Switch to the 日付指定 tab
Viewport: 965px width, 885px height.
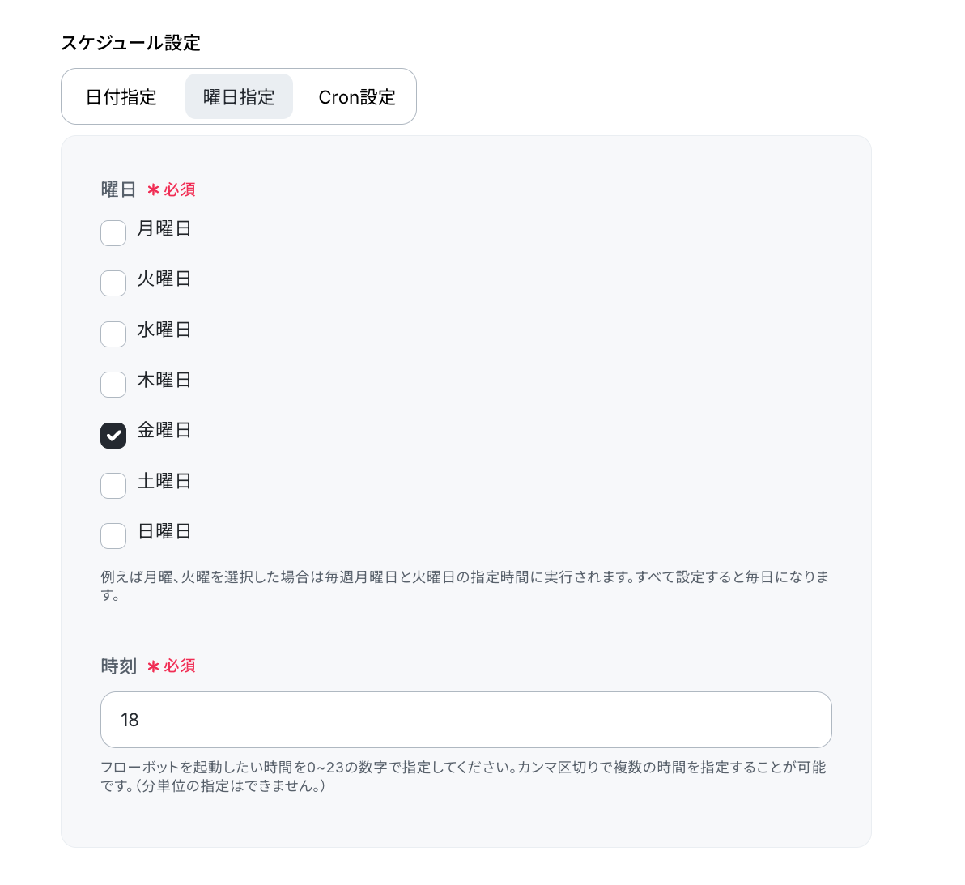121,96
